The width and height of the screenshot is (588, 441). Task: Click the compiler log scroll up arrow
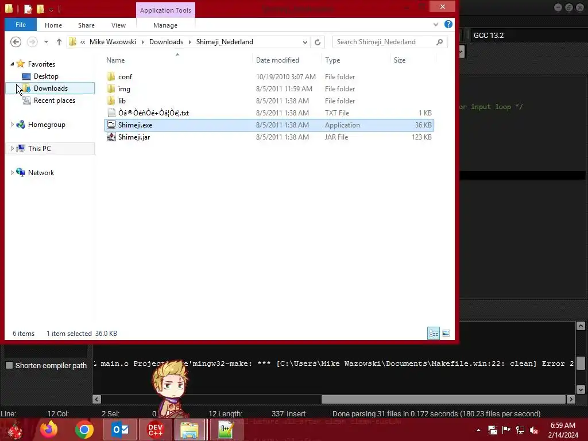pyautogui.click(x=581, y=326)
